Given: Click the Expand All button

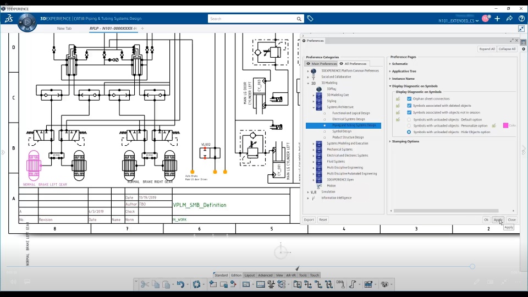Looking at the screenshot, I should [x=487, y=49].
